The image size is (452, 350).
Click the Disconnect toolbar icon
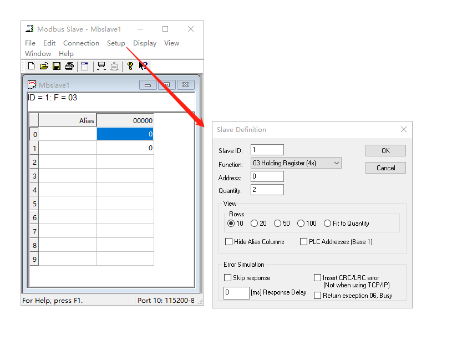pos(114,66)
